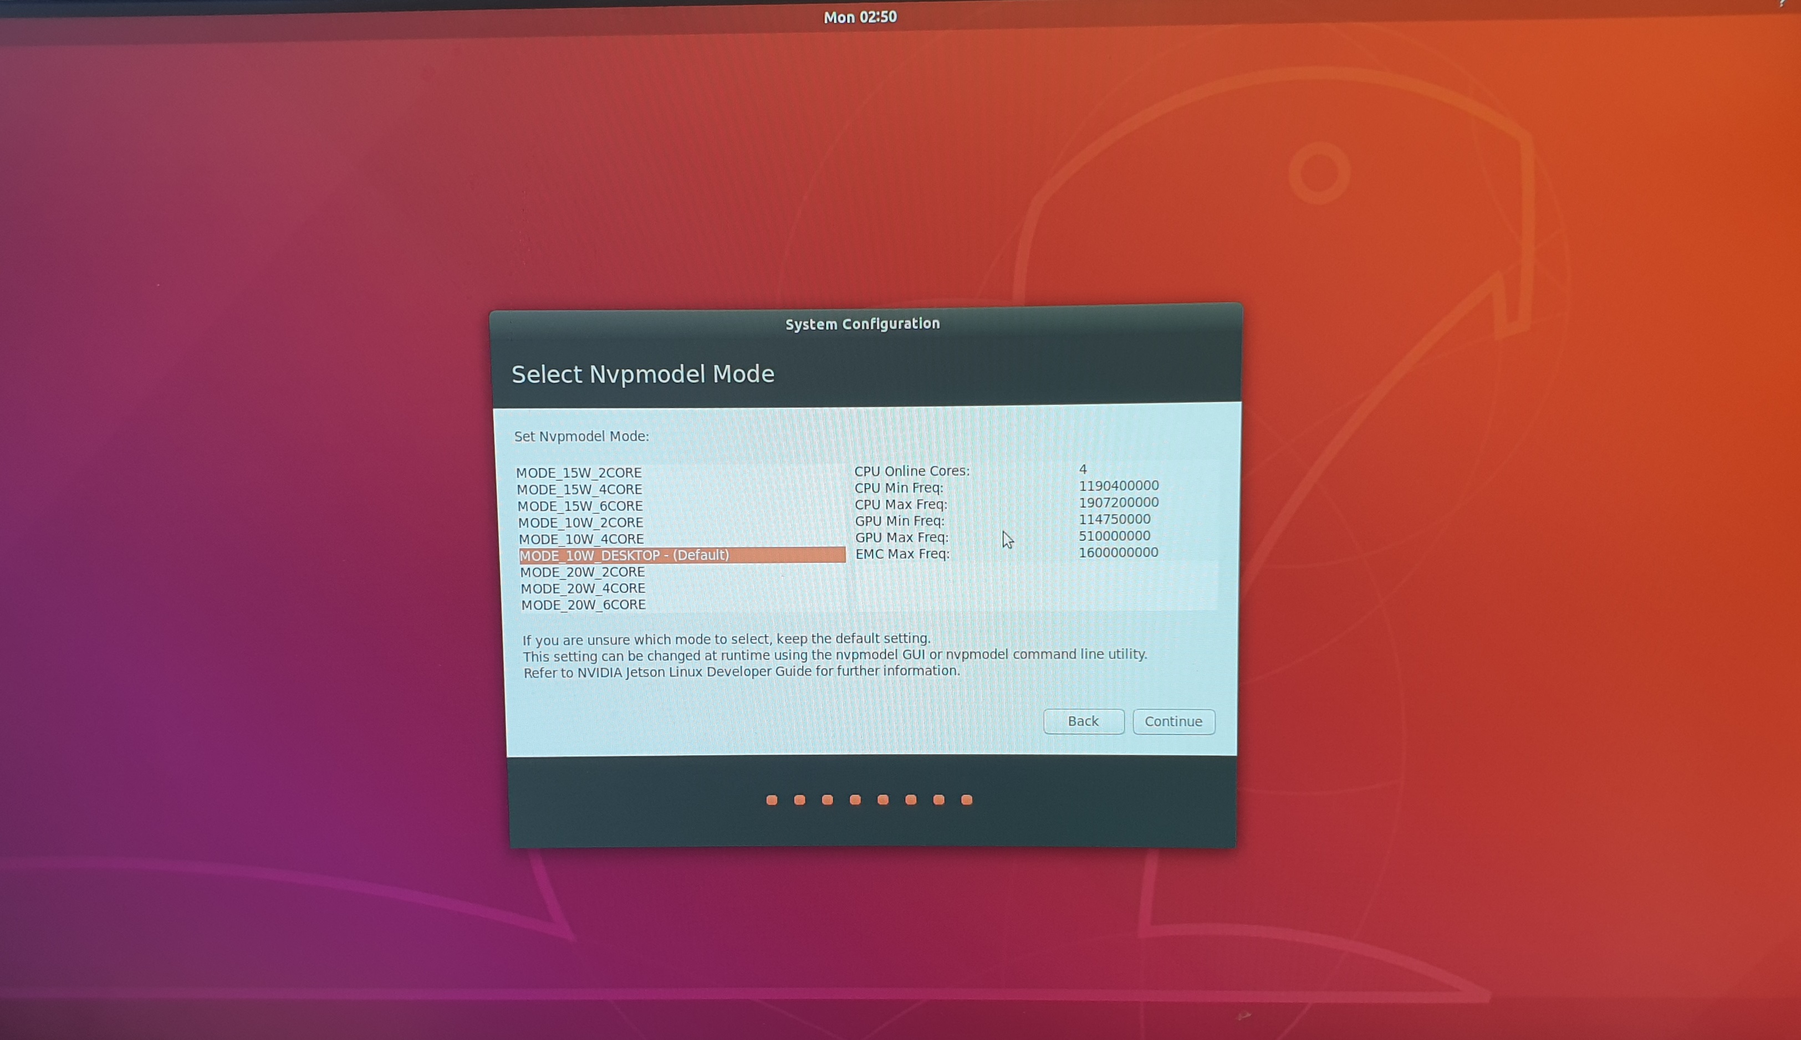Click the second orange progress dot
Image resolution: width=1801 pixels, height=1040 pixels.
tap(799, 800)
